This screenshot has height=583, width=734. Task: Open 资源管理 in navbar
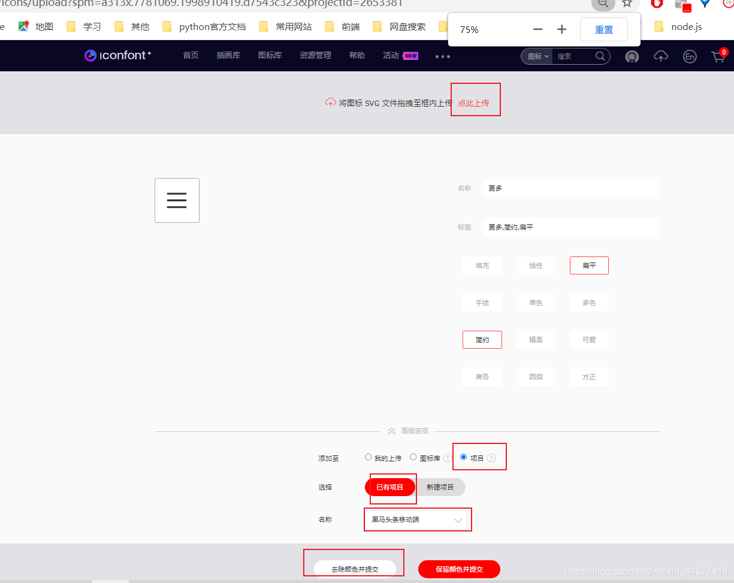[x=315, y=56]
